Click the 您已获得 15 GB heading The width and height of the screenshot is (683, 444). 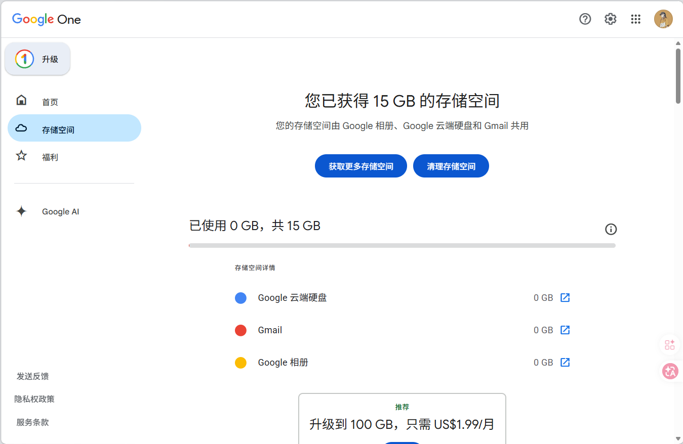402,101
